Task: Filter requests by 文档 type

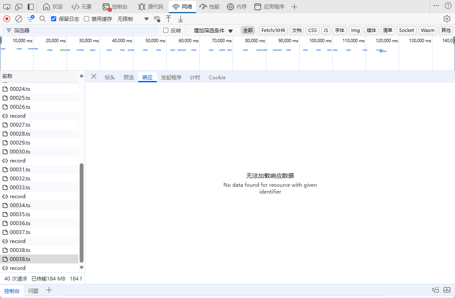Action: coord(297,30)
